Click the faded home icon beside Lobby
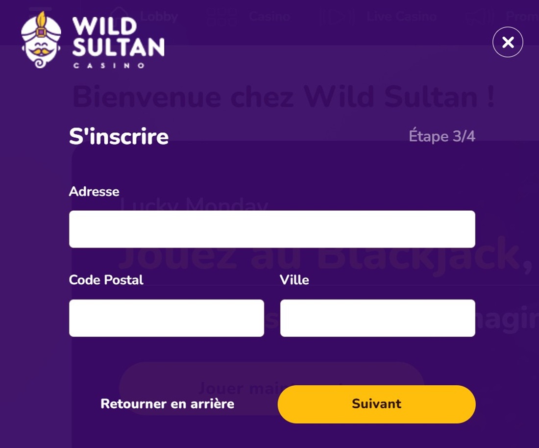This screenshot has height=448, width=539. [x=120, y=16]
